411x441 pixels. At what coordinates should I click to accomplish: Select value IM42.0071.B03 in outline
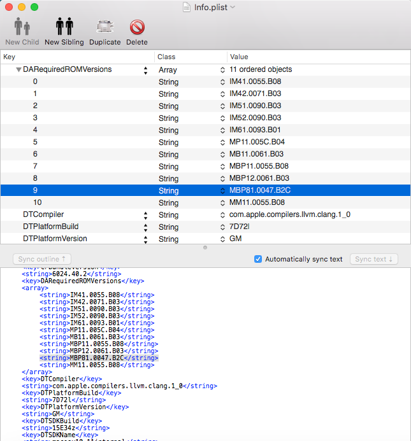(256, 94)
